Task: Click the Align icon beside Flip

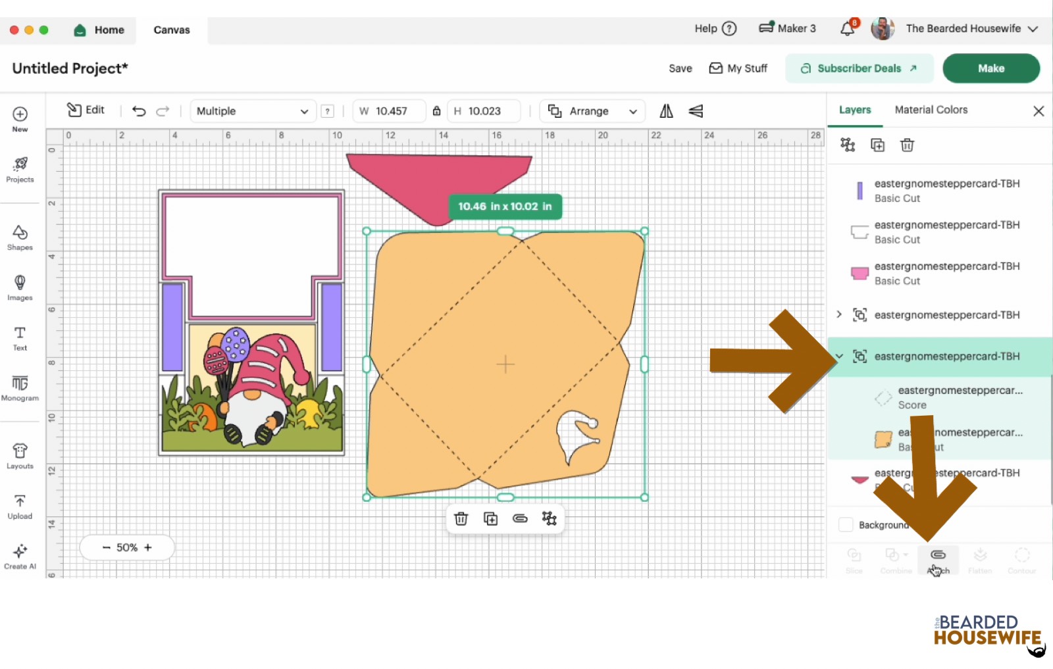Action: [x=696, y=111]
